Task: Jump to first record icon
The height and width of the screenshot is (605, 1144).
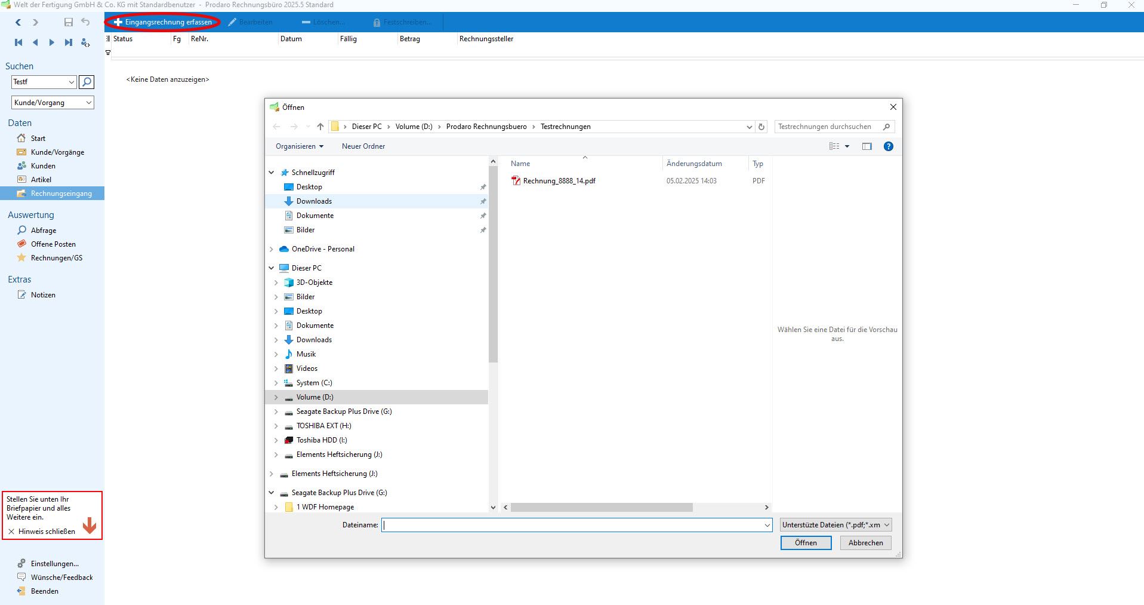Action: [18, 42]
